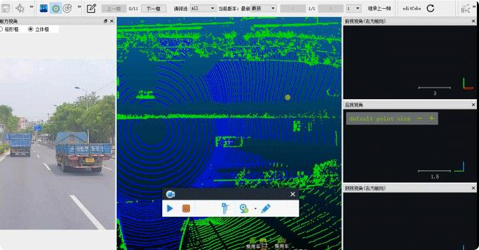Click the webcam icon in floating toolbar
Viewport: 479px width, 250px height.
(244, 209)
